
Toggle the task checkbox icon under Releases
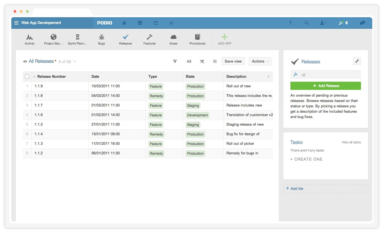tap(304, 75)
